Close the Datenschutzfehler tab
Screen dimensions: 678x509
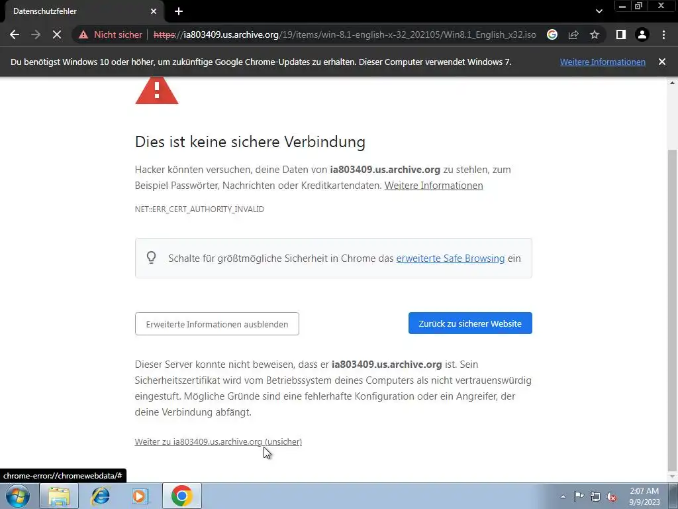(x=154, y=11)
